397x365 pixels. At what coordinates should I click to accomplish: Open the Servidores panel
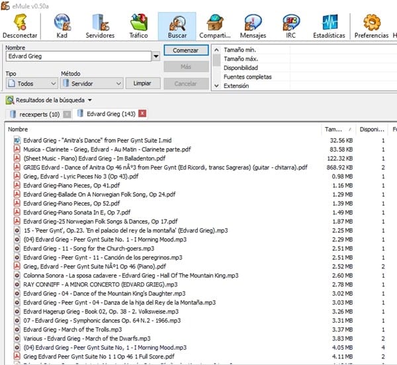point(100,26)
